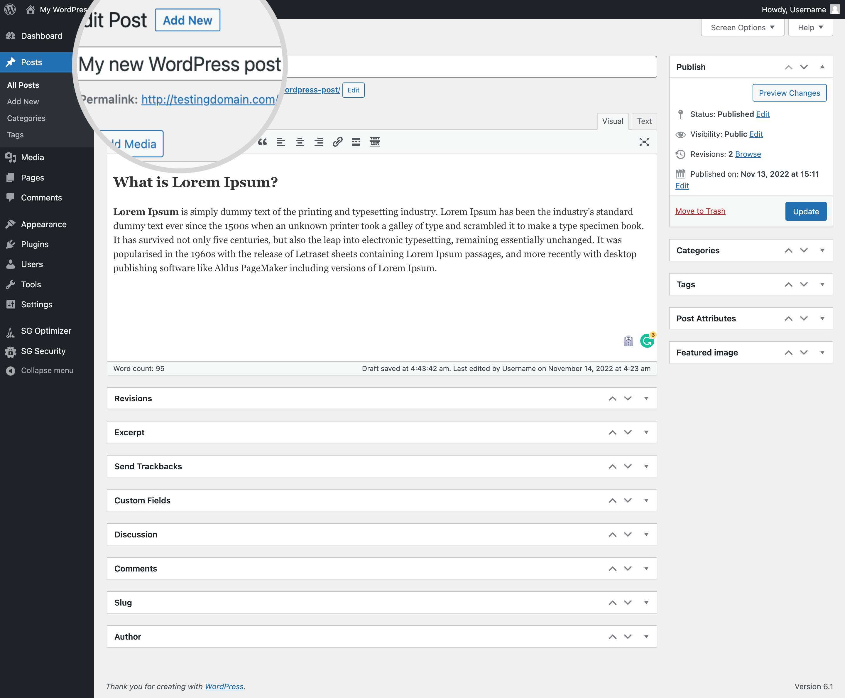The image size is (845, 698).
Task: Open the Grammarly widget in the editor
Action: [647, 340]
